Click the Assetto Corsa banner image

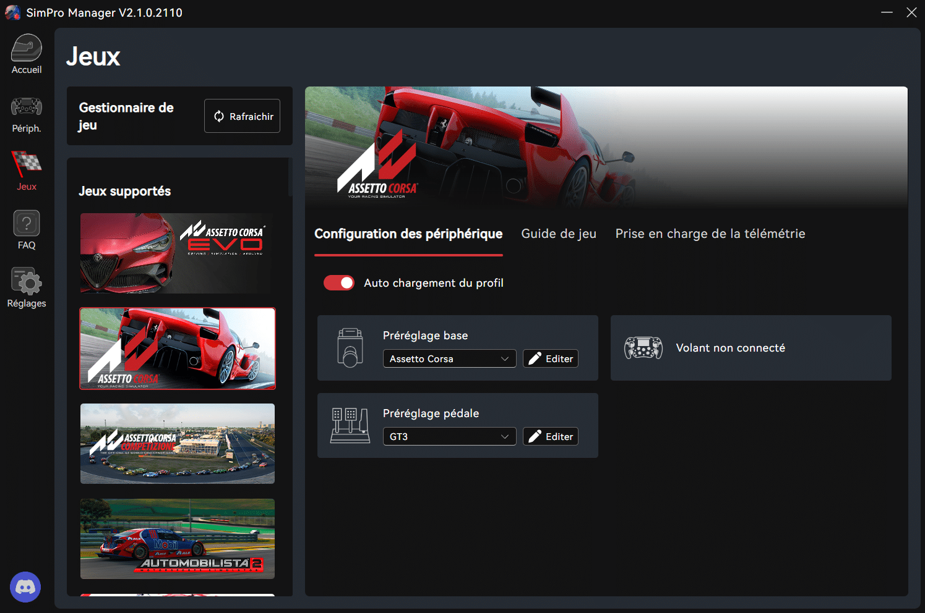[x=606, y=147]
